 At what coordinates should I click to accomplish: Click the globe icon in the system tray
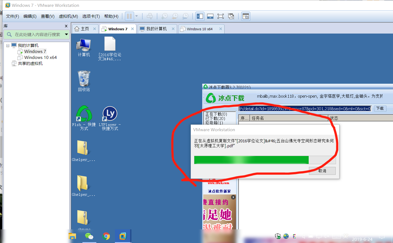pos(286,236)
